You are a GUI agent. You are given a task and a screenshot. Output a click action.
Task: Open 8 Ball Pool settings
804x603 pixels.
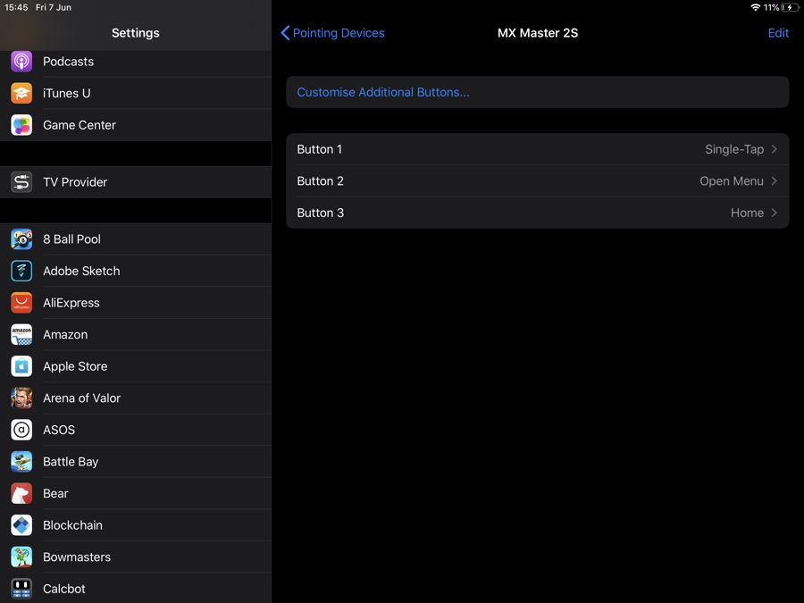(136, 239)
